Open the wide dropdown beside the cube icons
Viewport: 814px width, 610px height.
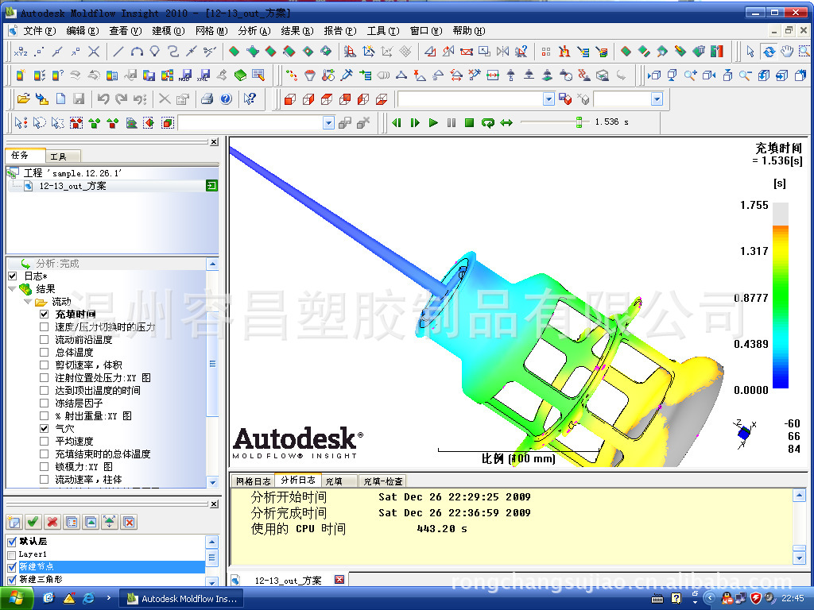click(548, 98)
